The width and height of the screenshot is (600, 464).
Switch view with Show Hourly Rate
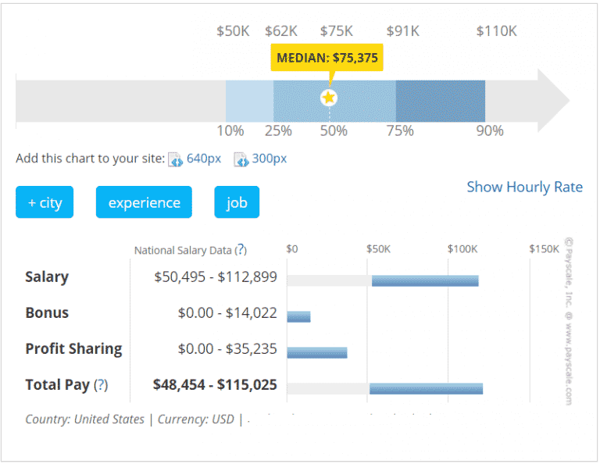(x=524, y=187)
